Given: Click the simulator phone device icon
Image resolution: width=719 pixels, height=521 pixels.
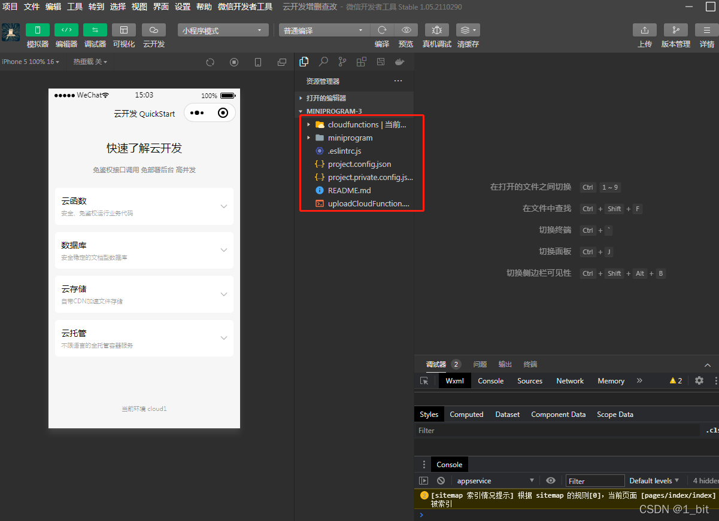Looking at the screenshot, I should tap(258, 62).
